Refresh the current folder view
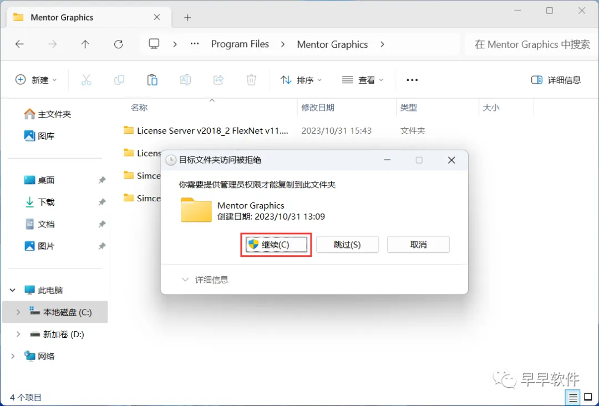Screen dimensions: 599x406 [x=119, y=44]
